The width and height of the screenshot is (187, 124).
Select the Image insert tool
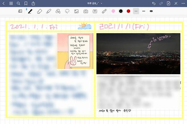point(76,11)
